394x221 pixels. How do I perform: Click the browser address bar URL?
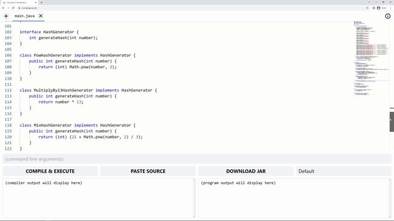click(x=29, y=8)
